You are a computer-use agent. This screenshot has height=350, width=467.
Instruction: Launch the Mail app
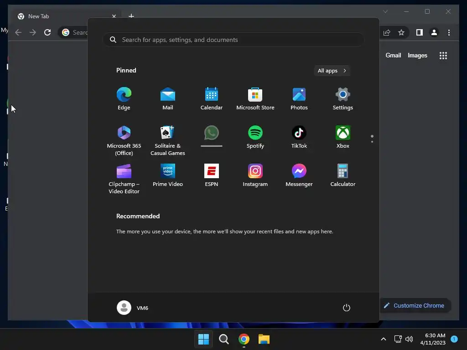(168, 99)
